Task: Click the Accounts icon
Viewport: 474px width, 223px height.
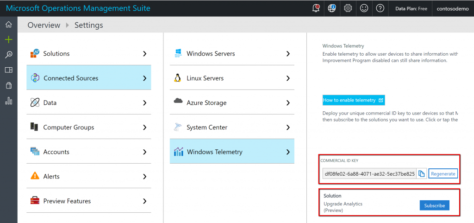Action: pyautogui.click(x=35, y=152)
